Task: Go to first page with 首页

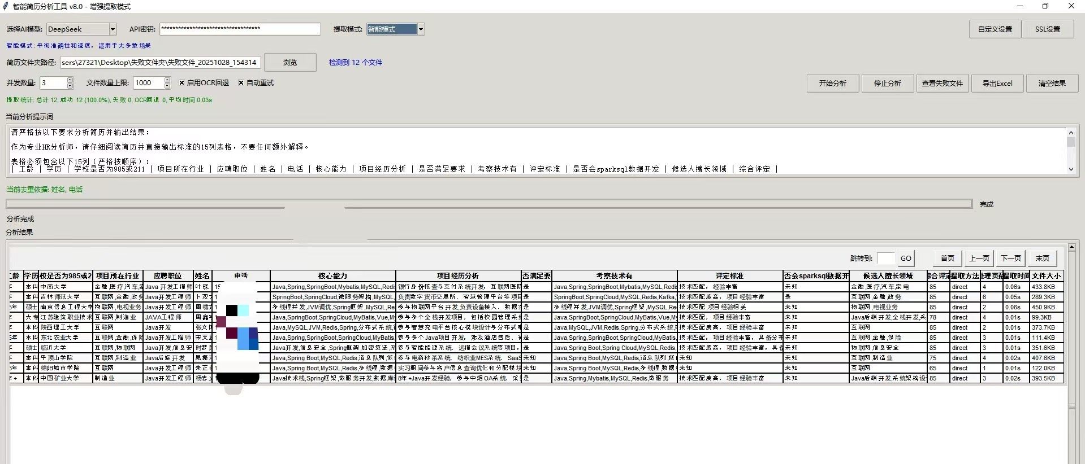Action: (x=948, y=259)
